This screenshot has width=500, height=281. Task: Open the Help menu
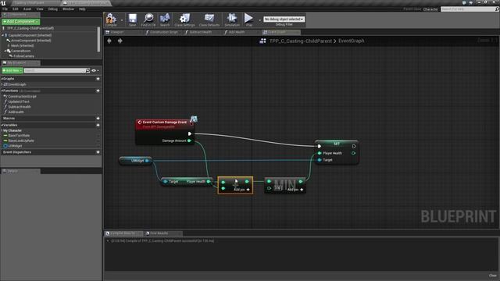[x=82, y=9]
